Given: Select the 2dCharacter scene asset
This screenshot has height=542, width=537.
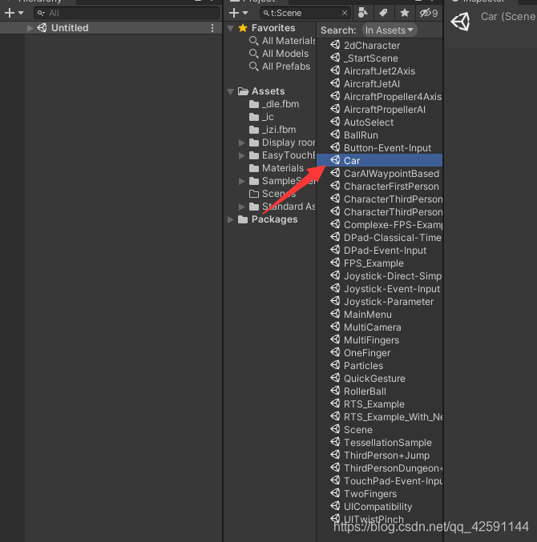Looking at the screenshot, I should pos(379,46).
